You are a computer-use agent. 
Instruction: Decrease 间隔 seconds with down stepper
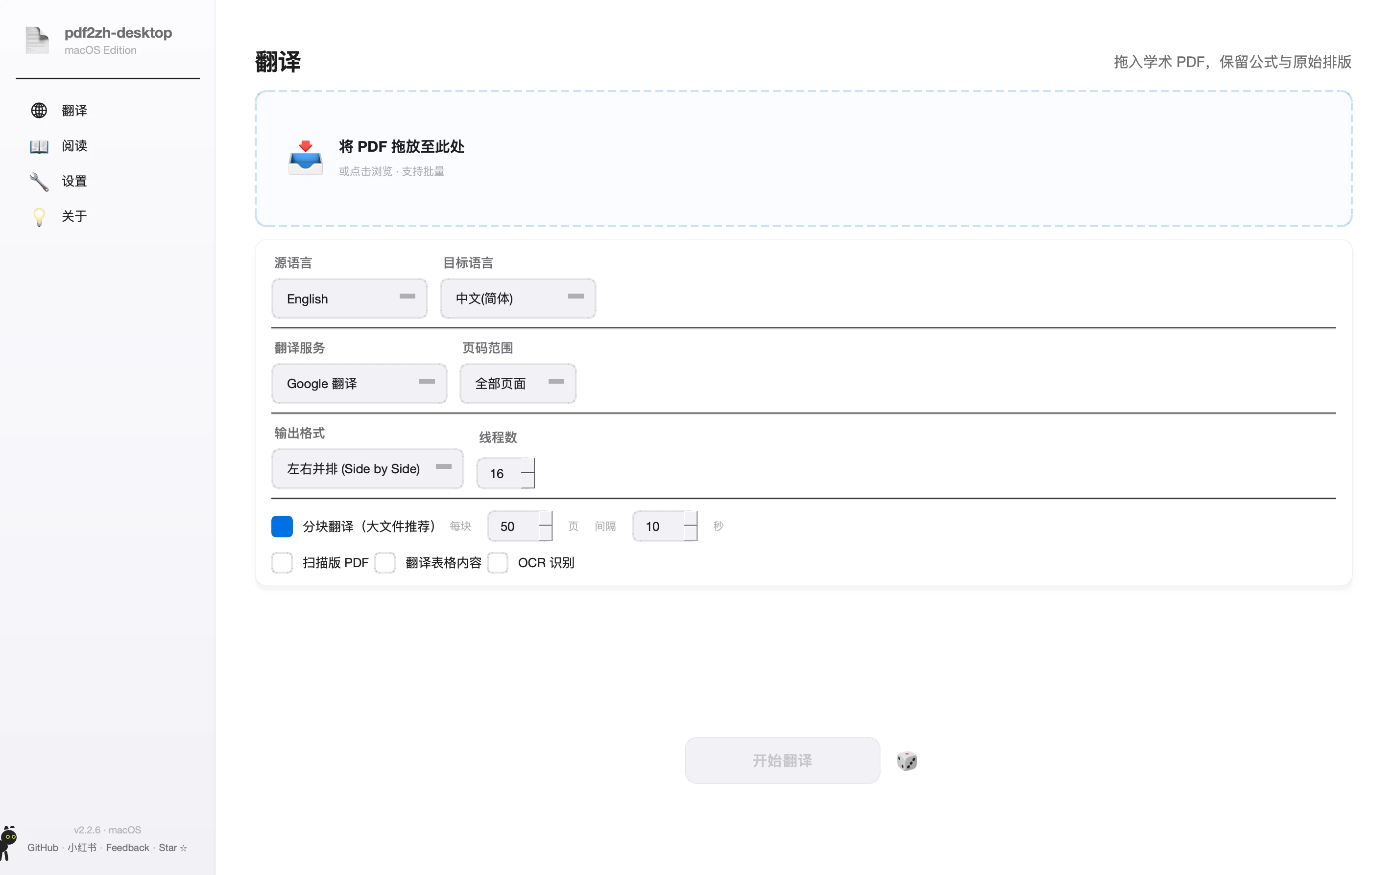691,534
